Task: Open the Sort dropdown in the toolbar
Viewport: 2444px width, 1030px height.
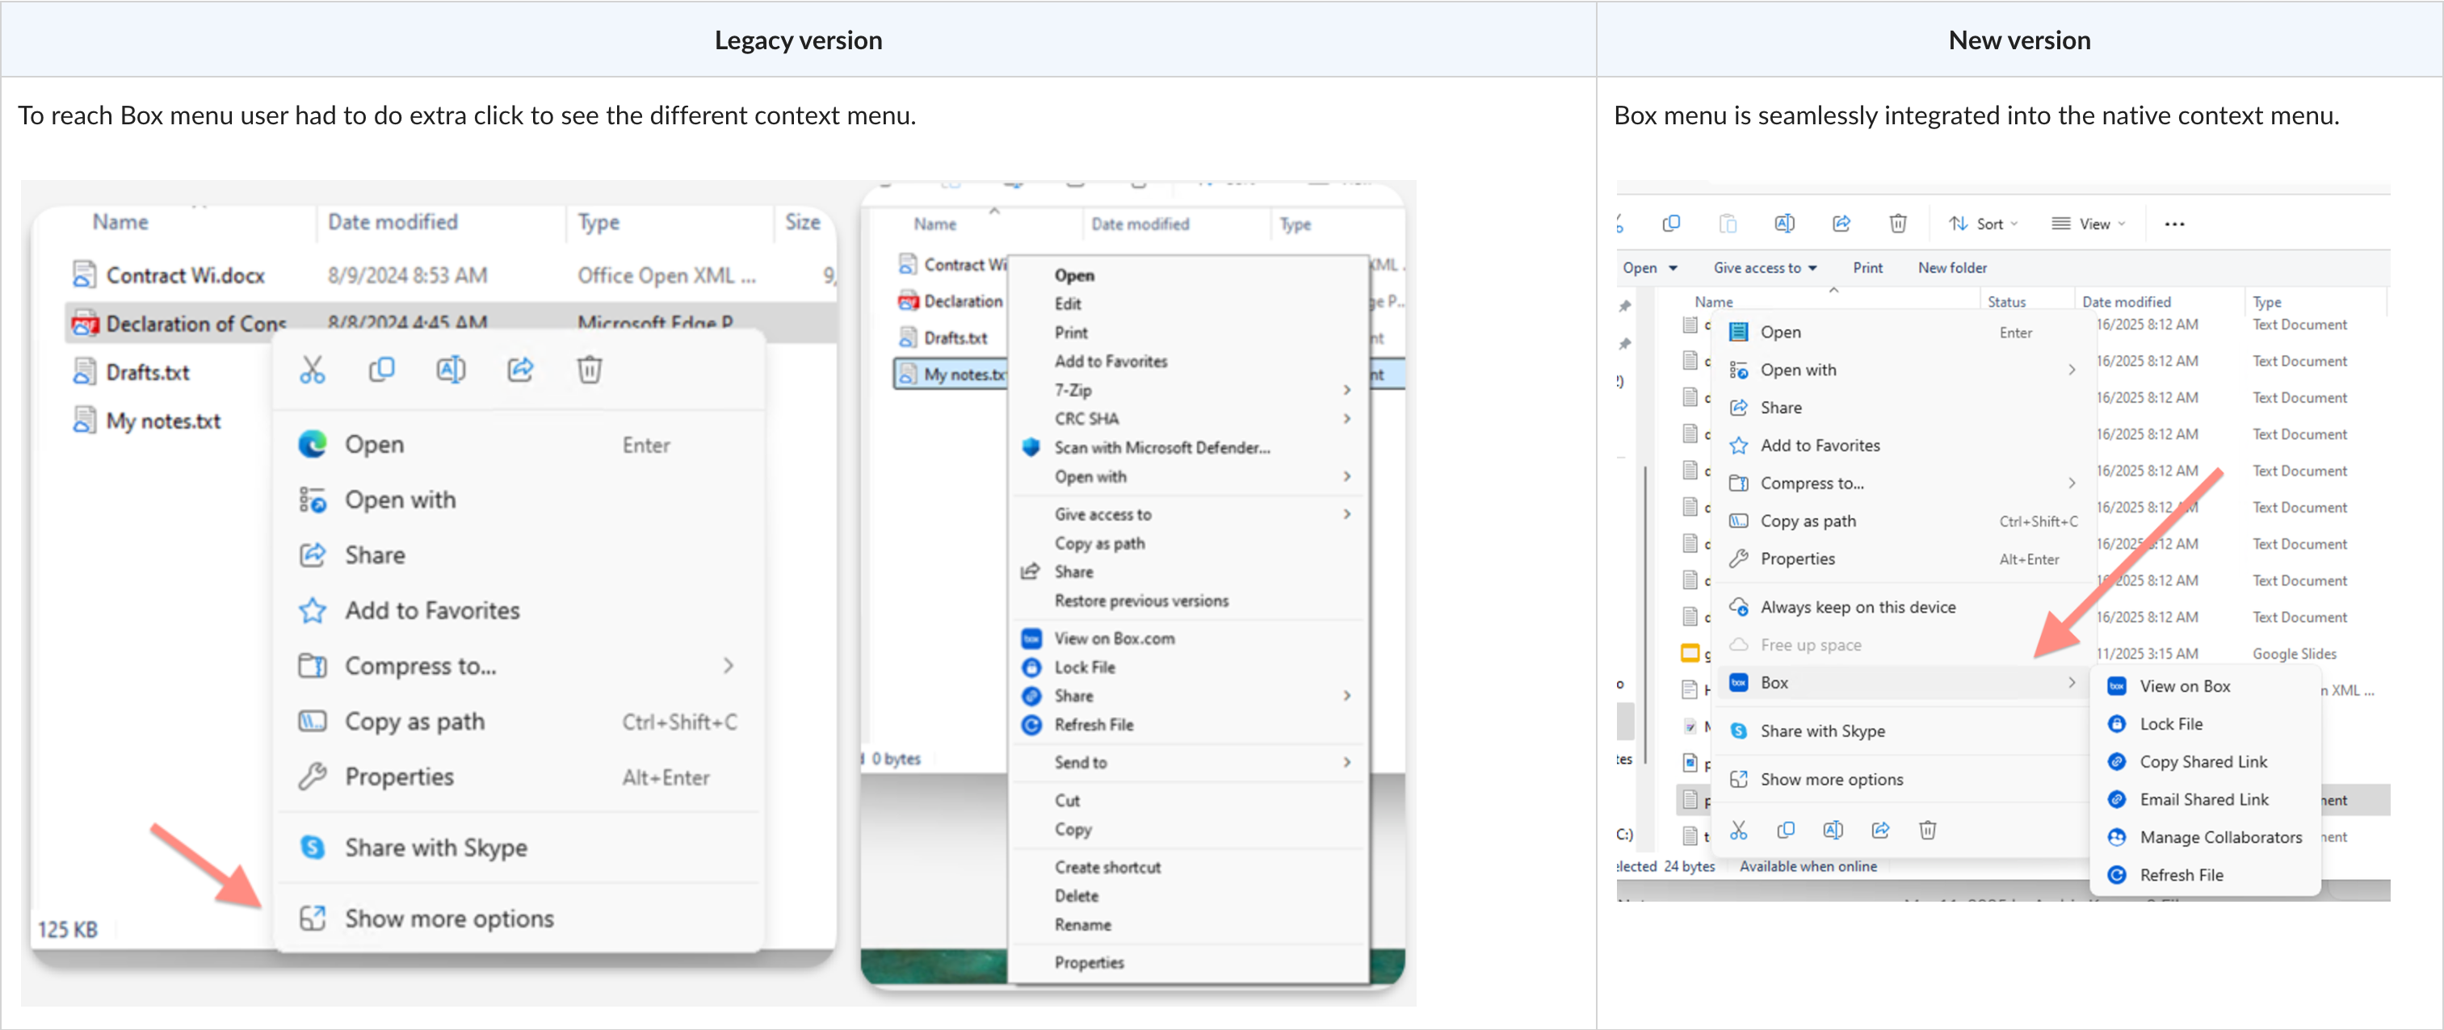Action: click(x=1983, y=223)
